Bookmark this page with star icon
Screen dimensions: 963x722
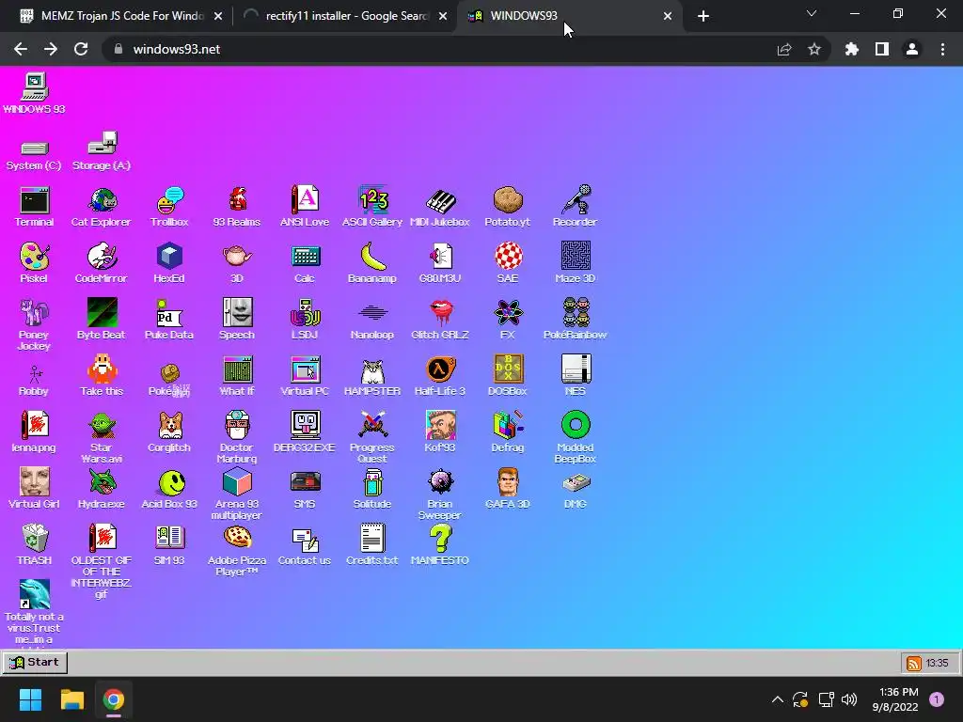point(814,49)
